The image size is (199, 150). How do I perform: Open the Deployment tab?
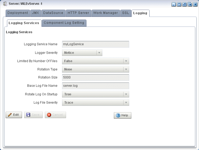click(18, 13)
